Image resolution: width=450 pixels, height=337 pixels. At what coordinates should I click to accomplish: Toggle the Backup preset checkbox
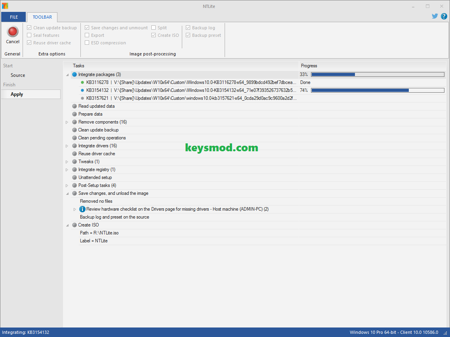(188, 35)
